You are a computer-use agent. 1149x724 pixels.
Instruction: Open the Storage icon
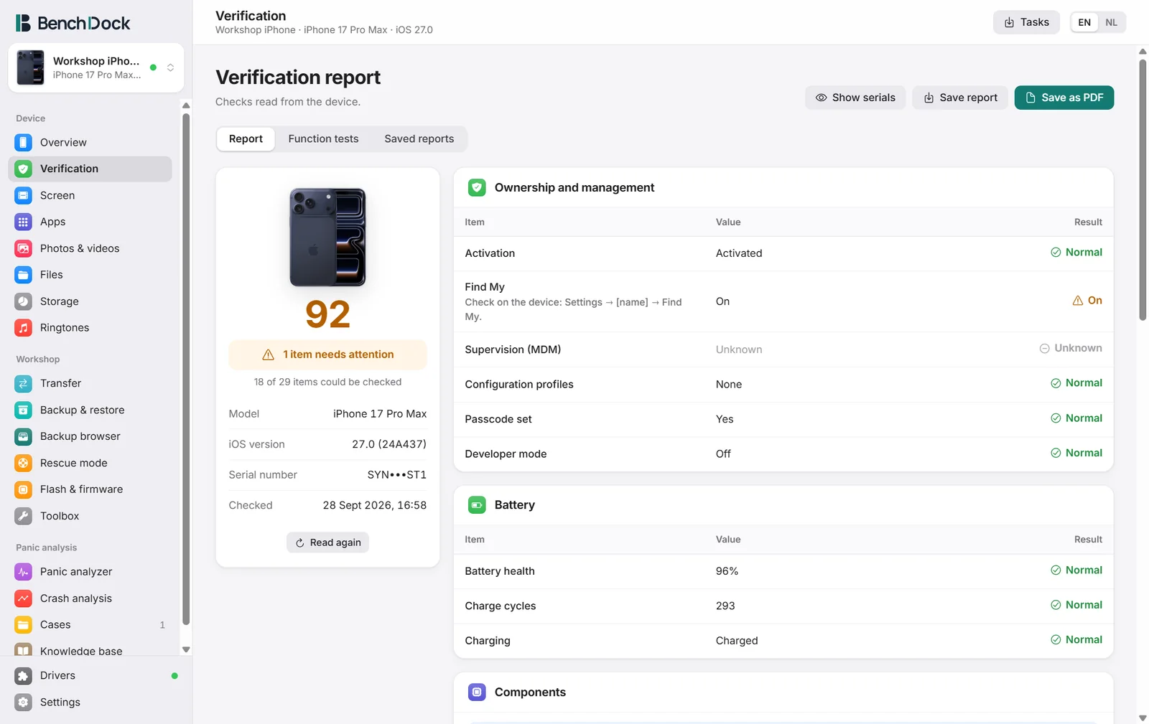23,301
